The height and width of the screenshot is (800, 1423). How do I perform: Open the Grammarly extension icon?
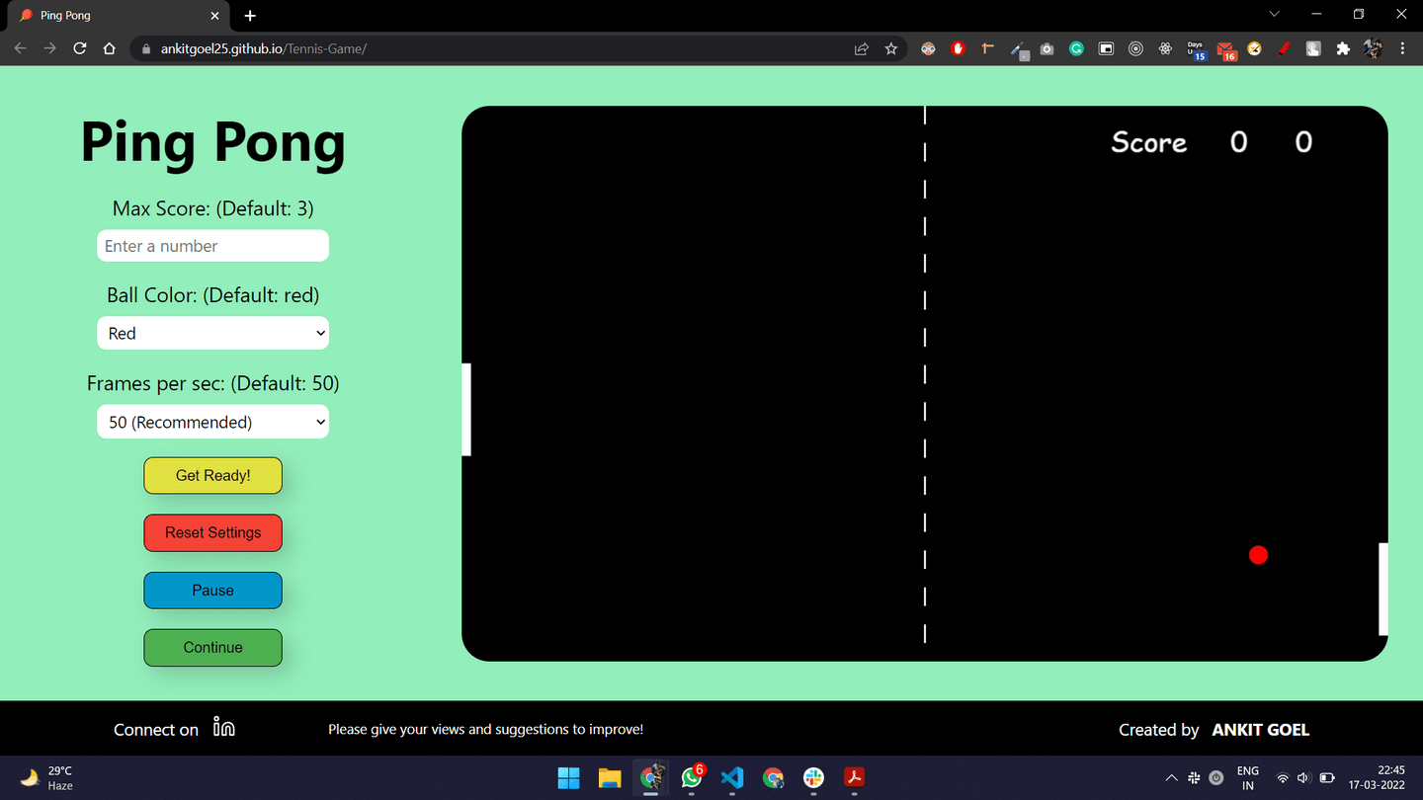click(x=1076, y=48)
